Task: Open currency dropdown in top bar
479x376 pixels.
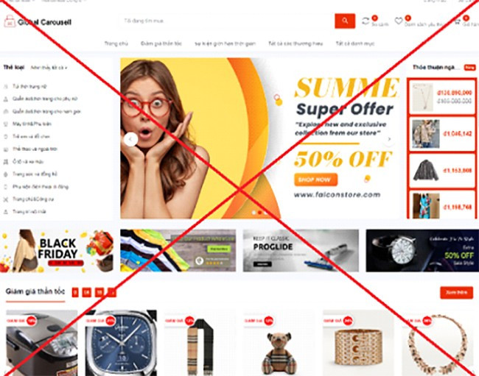Action: click(x=63, y=1)
